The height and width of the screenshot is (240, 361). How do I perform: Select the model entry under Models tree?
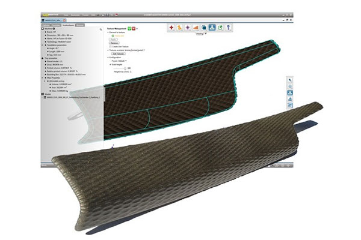click(x=73, y=97)
